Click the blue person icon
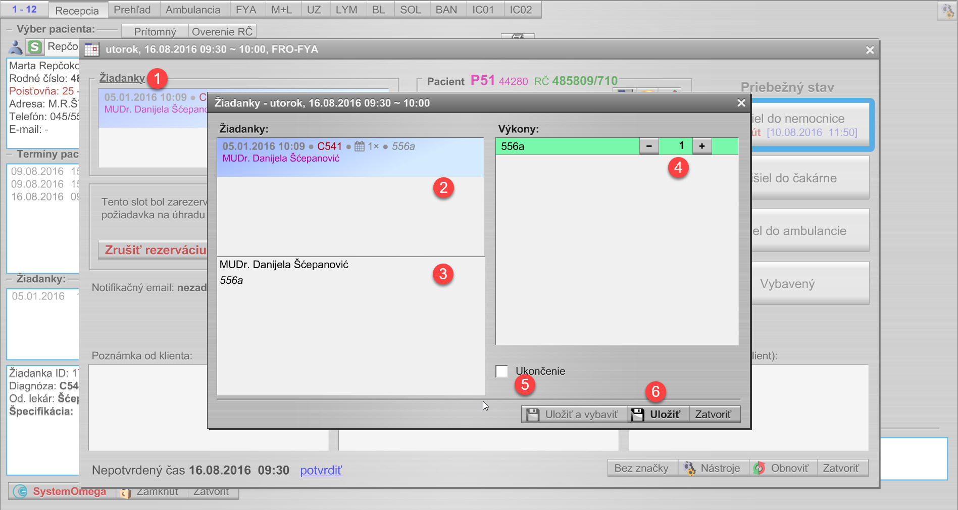The image size is (958, 510). pyautogui.click(x=16, y=47)
